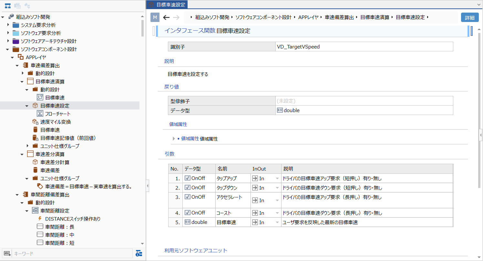
Task: Click the tag icon beside 車速偏差＝目標車速－実車速を算出する。
Action: (x=40, y=186)
